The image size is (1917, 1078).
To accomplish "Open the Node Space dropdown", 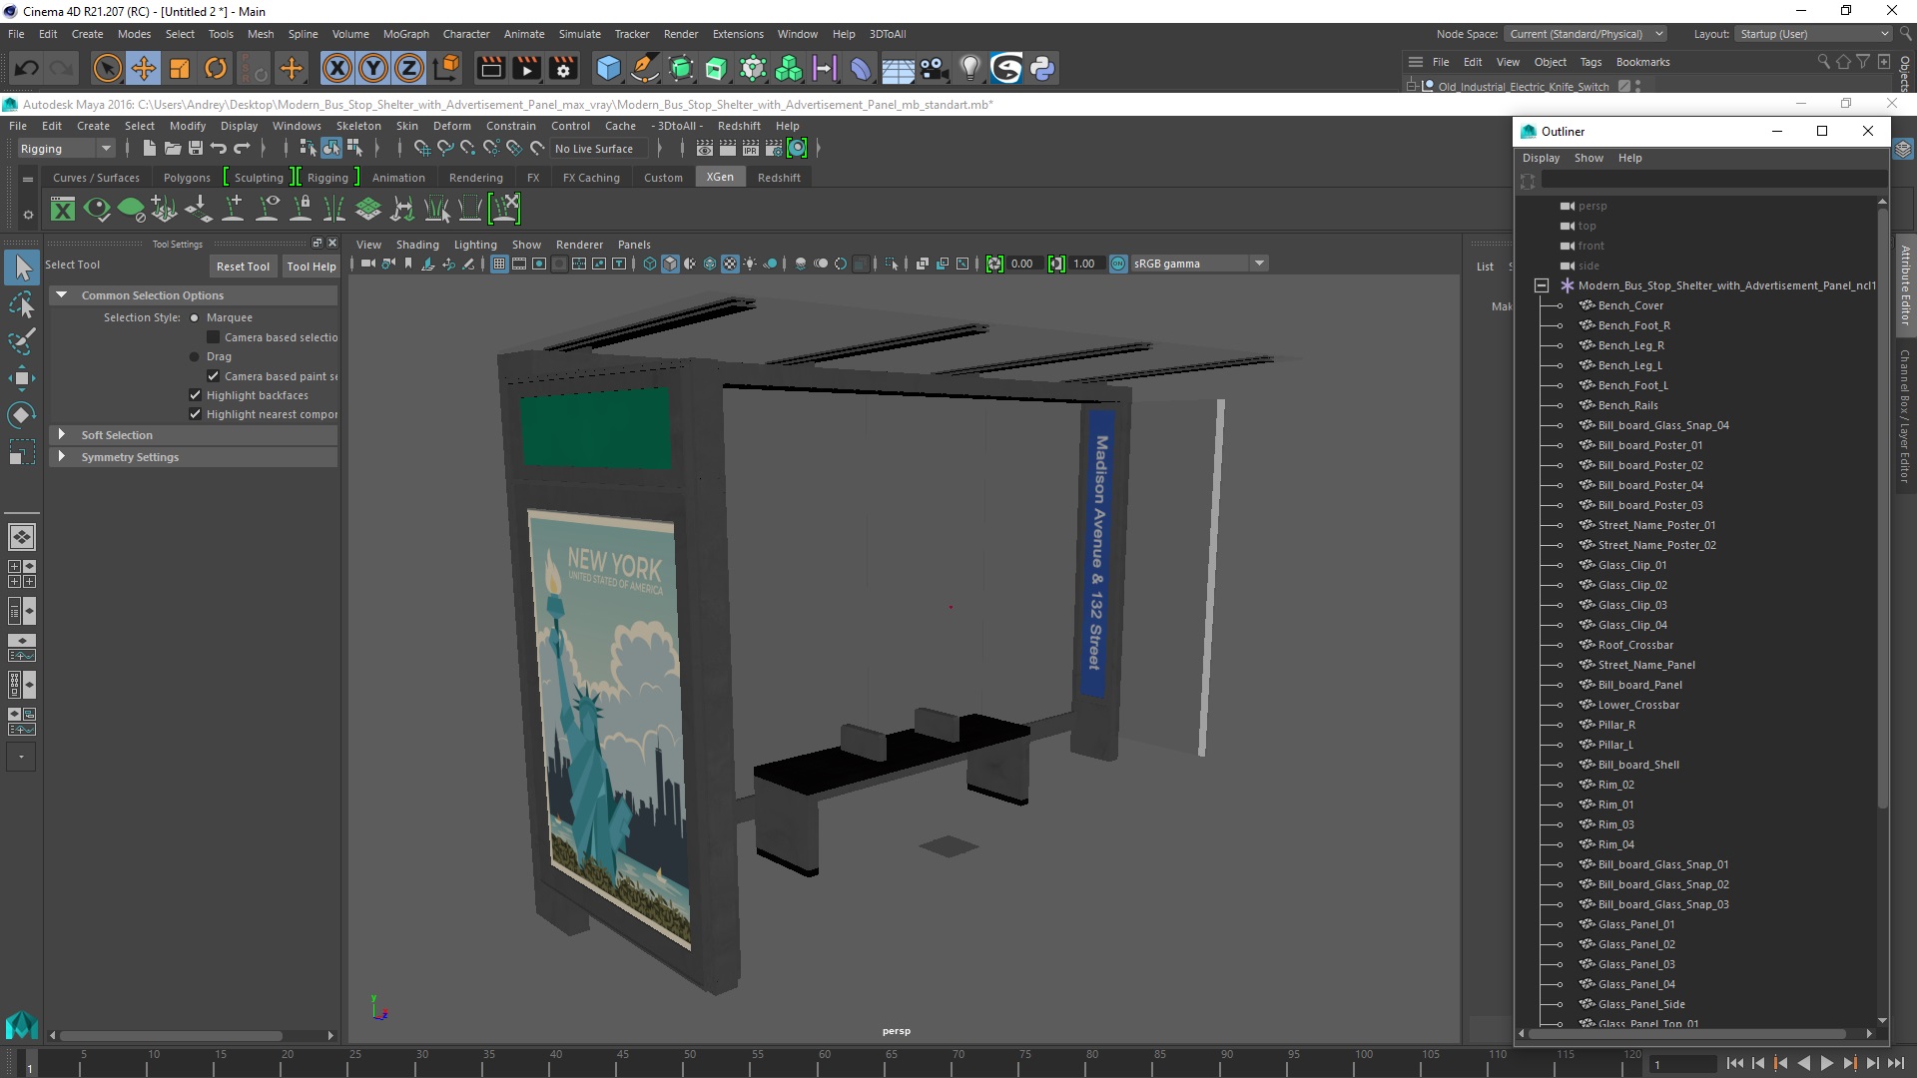I will 1586,34.
